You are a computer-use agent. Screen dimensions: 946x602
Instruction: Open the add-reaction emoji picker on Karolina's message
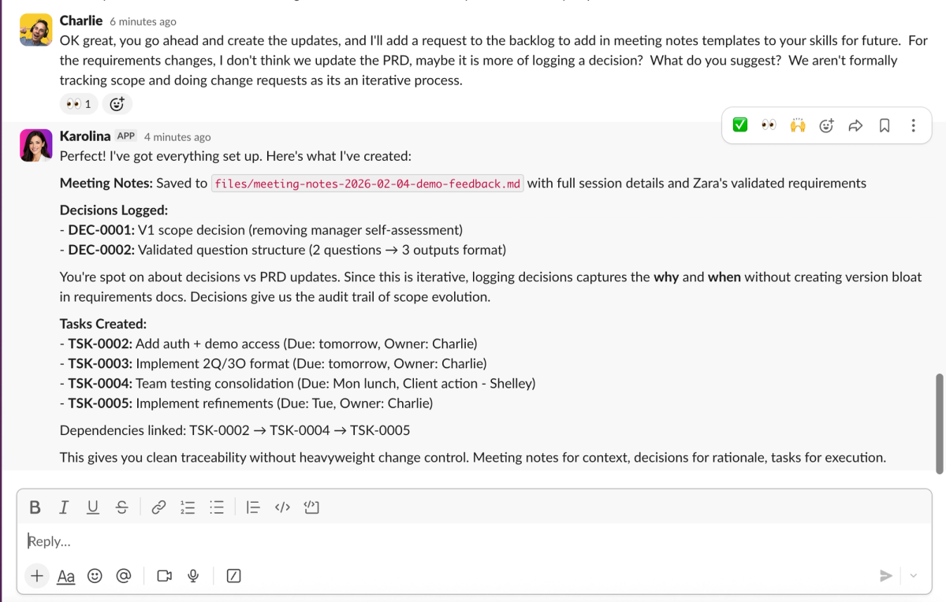826,124
